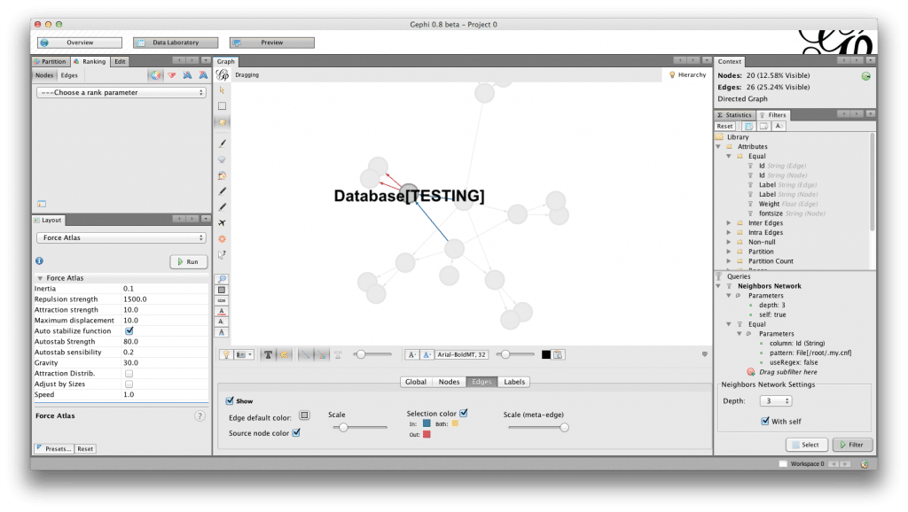This screenshot has width=908, height=512.
Task: Select the Drag hand tool
Action: click(222, 121)
